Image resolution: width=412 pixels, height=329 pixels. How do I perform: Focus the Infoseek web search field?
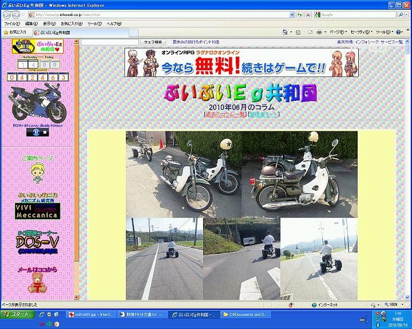(110, 42)
